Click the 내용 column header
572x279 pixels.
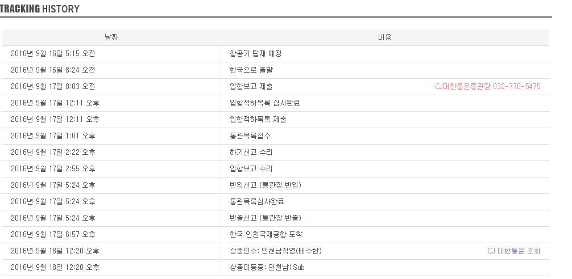[x=385, y=37]
